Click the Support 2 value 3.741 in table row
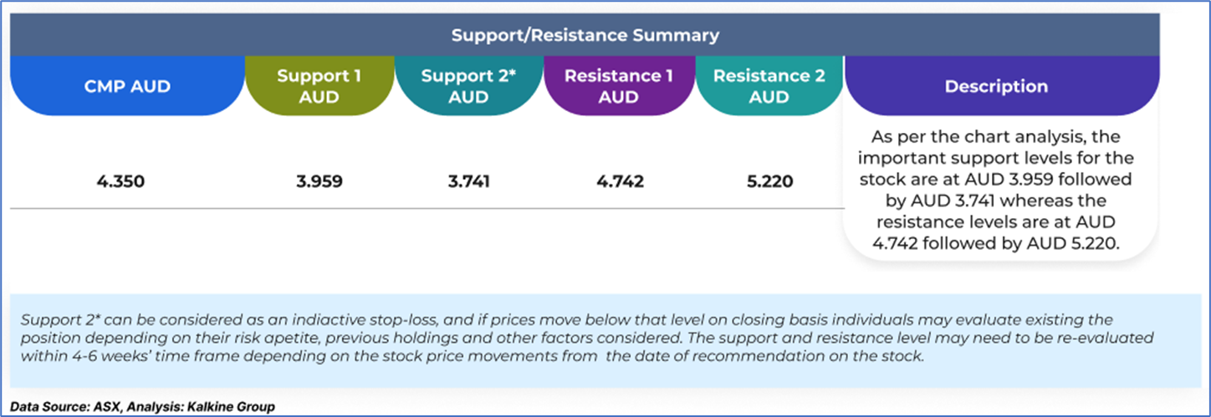This screenshot has height=417, width=1211. [468, 181]
